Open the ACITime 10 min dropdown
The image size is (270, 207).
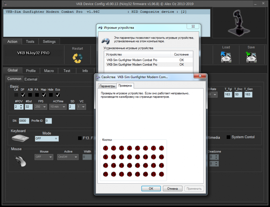58,107
